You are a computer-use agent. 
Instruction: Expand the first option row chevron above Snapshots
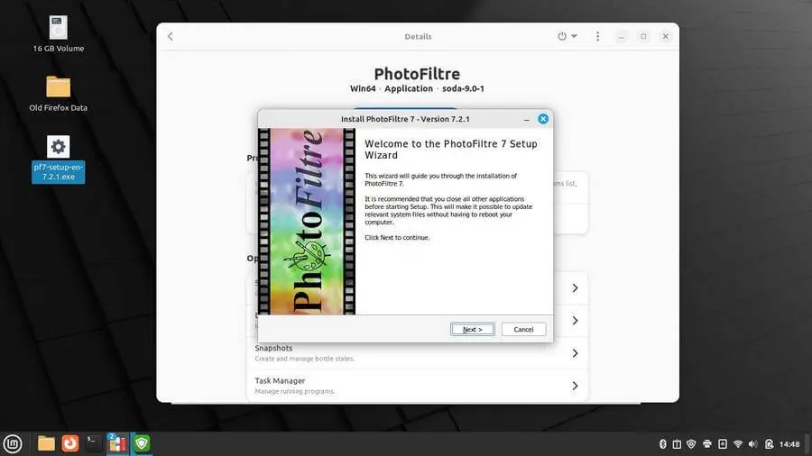575,288
